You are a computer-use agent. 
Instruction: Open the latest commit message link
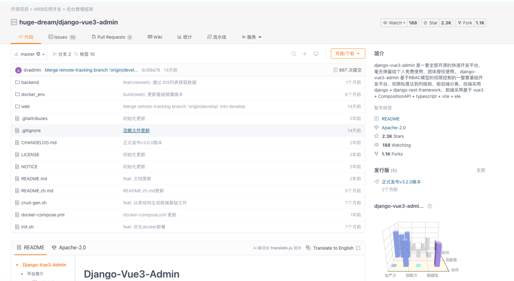[x=91, y=70]
